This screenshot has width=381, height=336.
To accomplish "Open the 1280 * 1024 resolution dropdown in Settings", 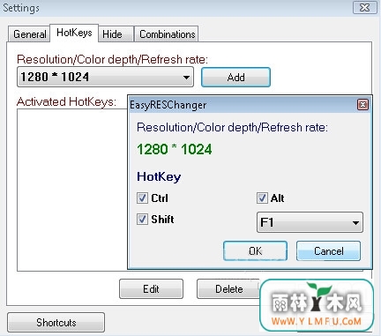I will pos(105,77).
